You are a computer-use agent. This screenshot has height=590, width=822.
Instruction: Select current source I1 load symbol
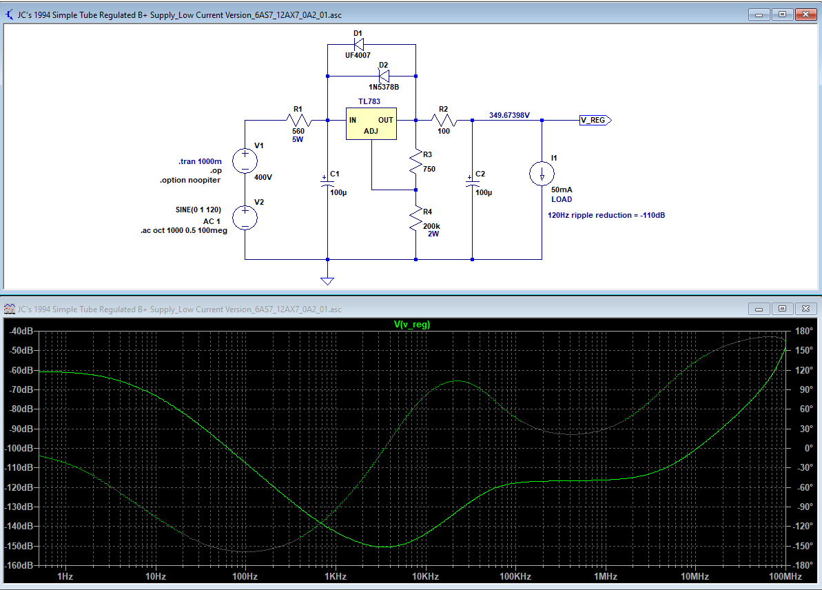coord(542,174)
